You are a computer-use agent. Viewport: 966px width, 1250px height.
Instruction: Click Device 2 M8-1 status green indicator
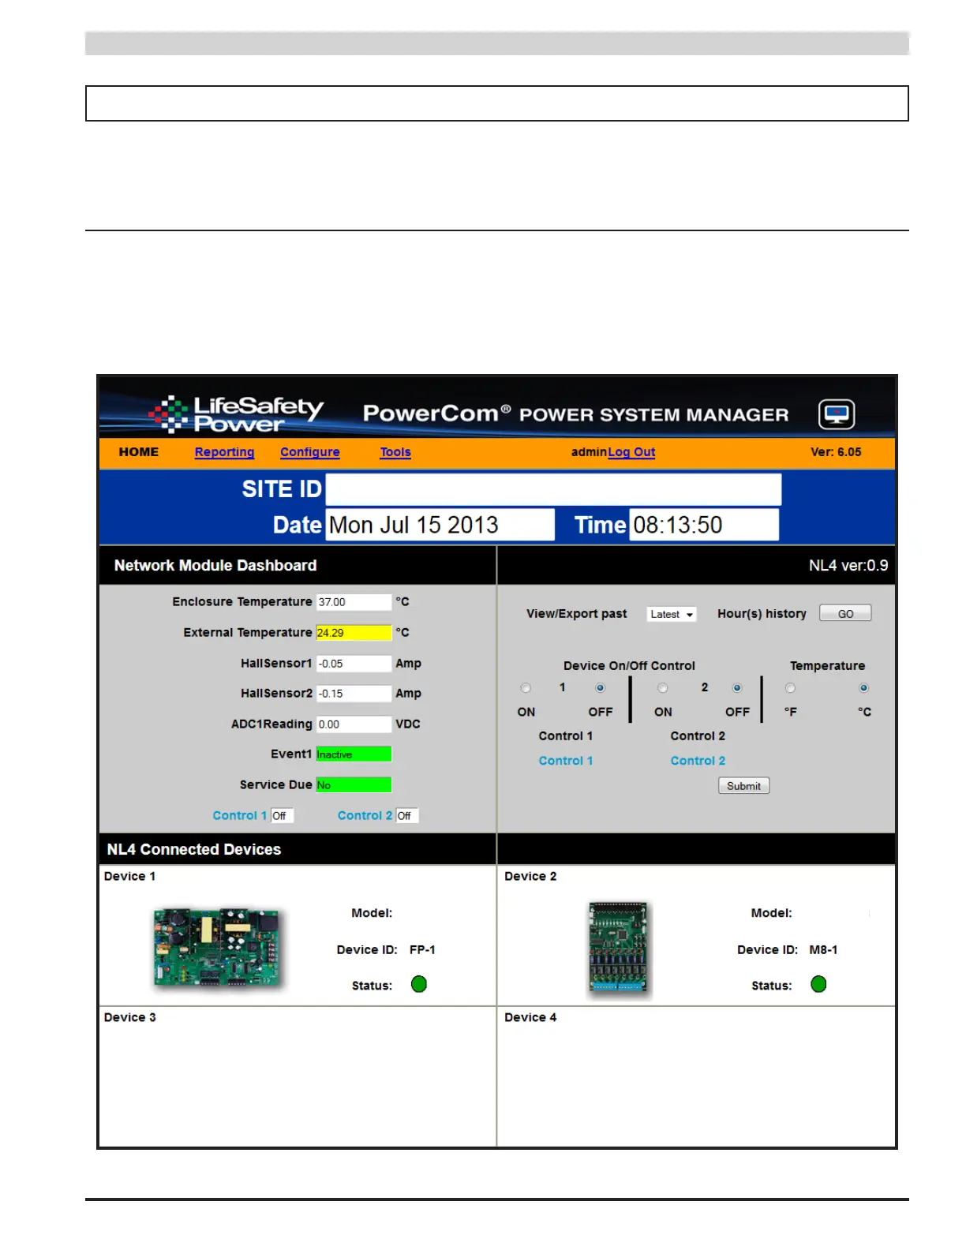(x=818, y=984)
